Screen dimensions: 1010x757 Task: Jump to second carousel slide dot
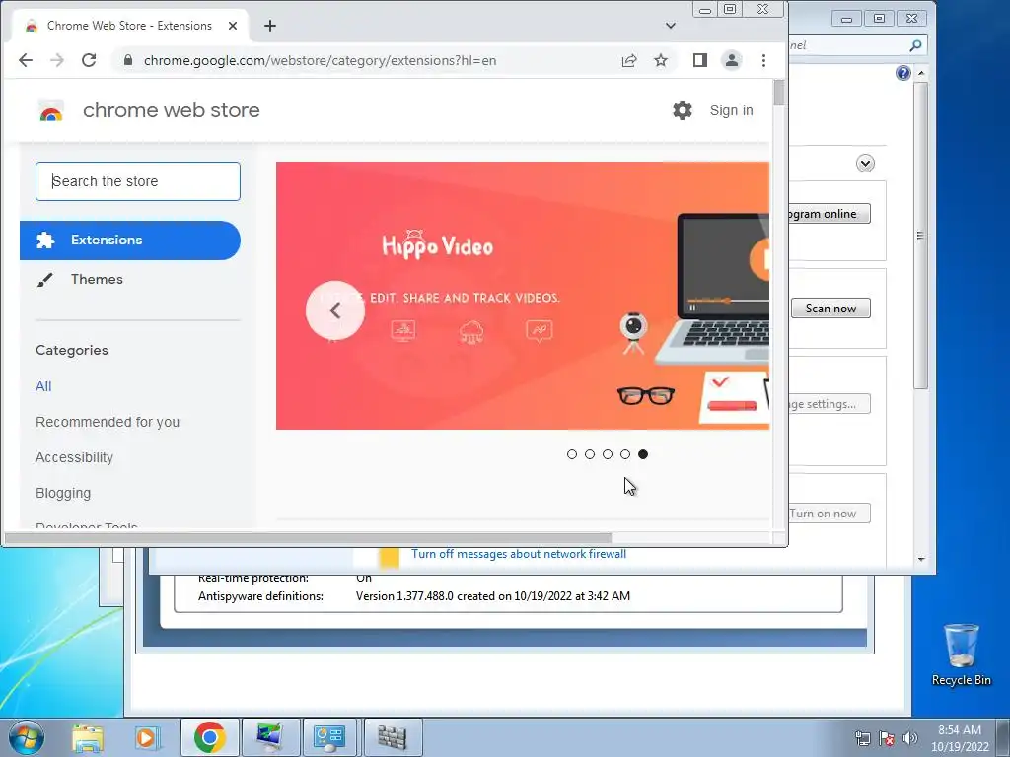click(x=590, y=454)
